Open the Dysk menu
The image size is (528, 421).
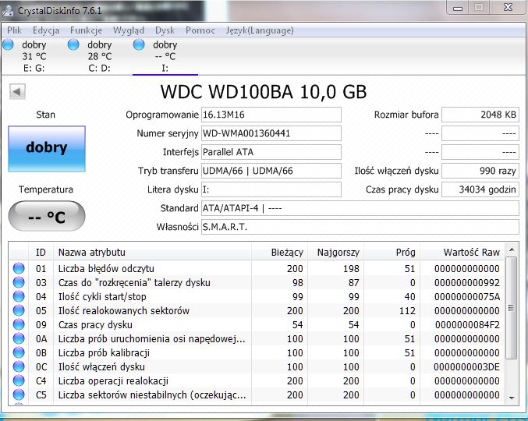165,30
